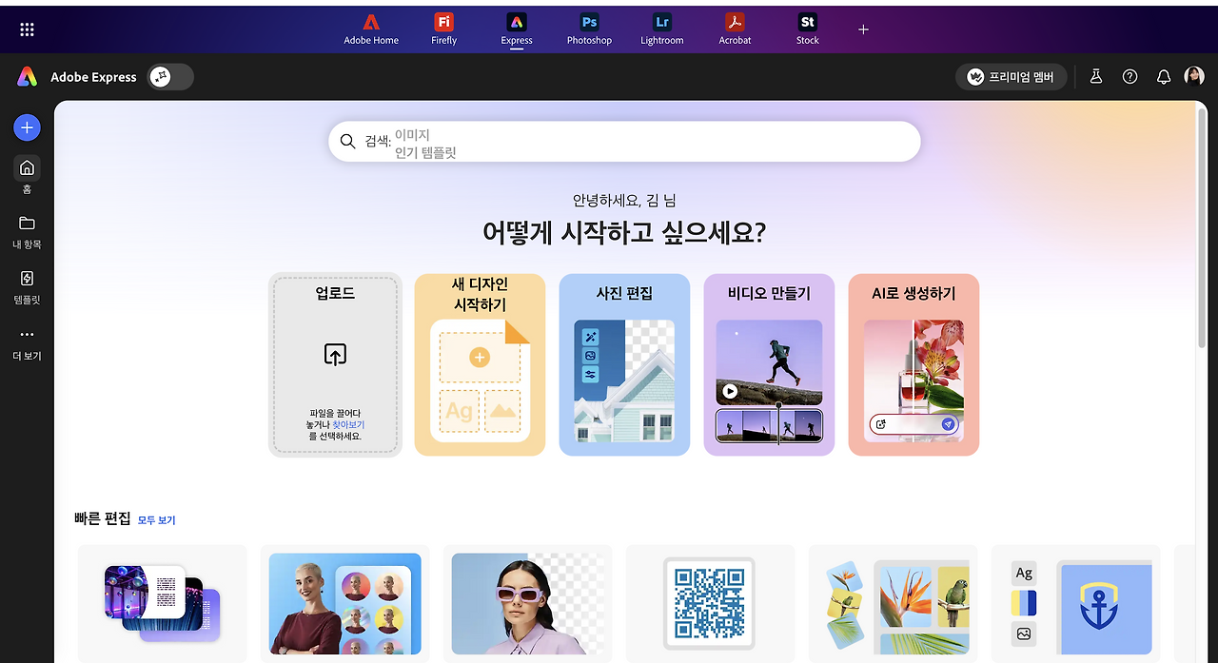Open Adobe Home app

371,29
